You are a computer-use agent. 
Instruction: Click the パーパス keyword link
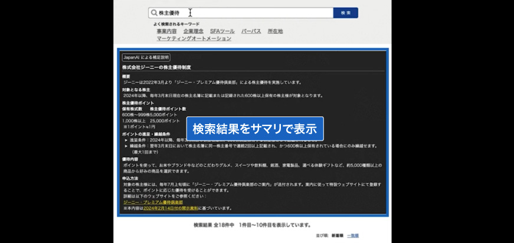[x=251, y=31]
